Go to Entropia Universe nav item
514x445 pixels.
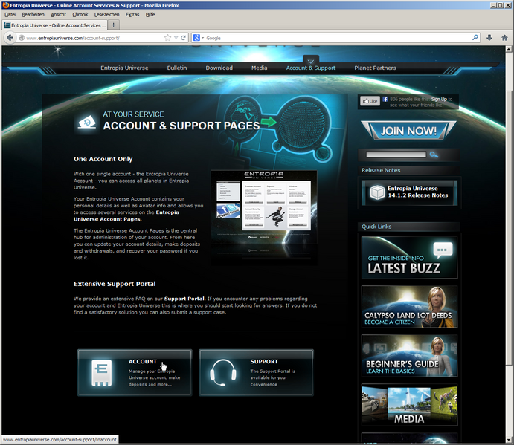[x=124, y=68]
